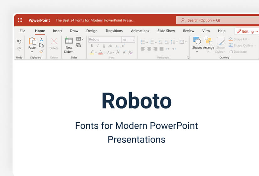Toggle Strikethrough formatting

click(x=110, y=46)
